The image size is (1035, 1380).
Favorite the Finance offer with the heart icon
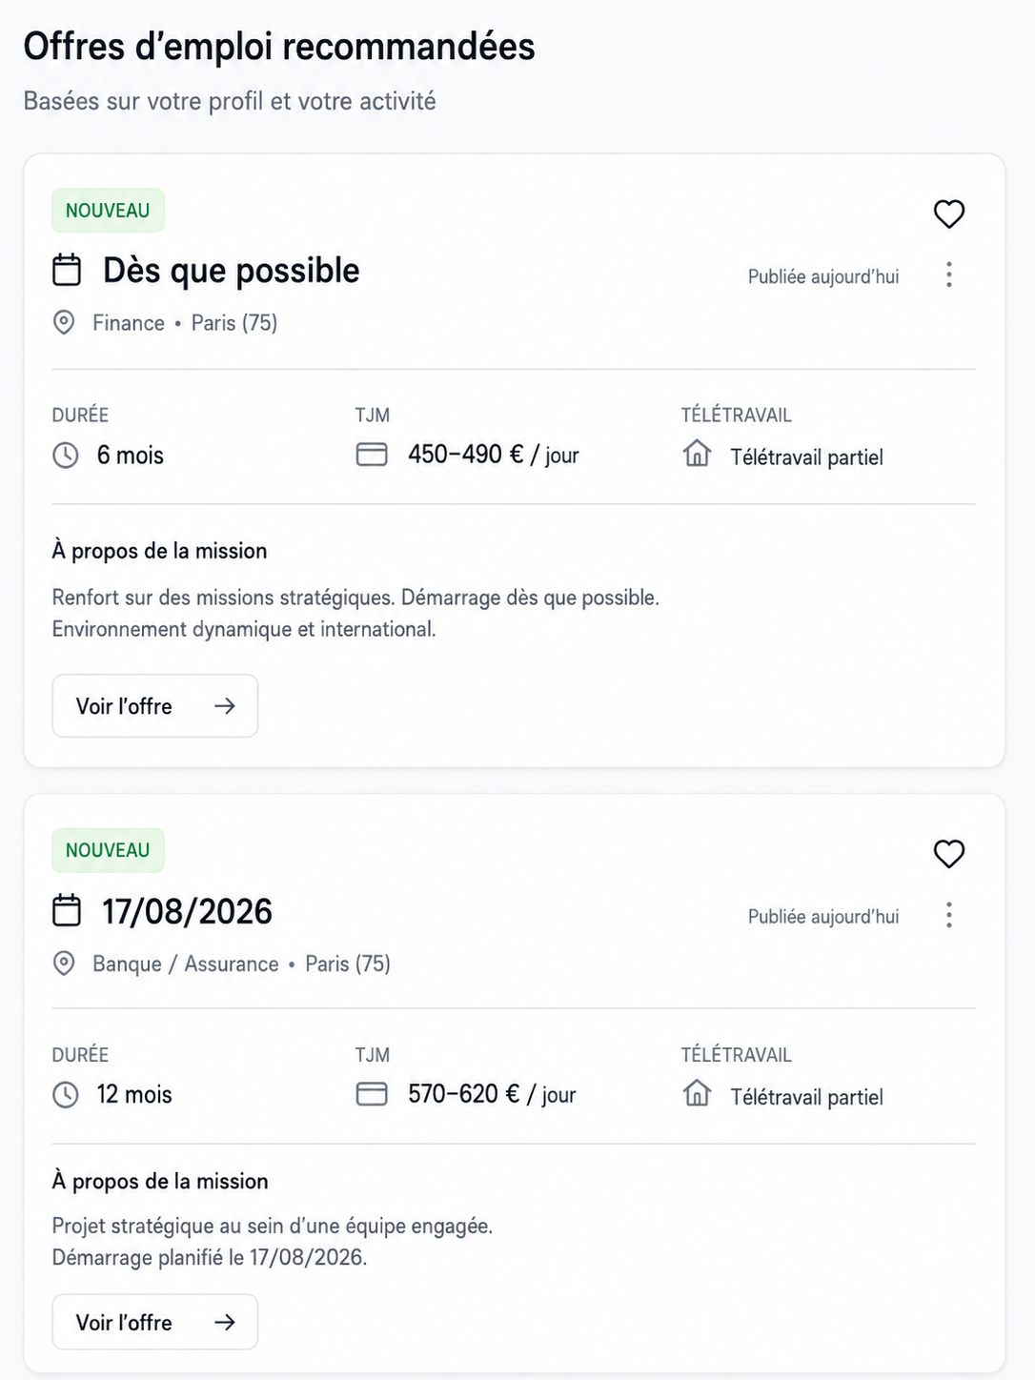pyautogui.click(x=948, y=213)
